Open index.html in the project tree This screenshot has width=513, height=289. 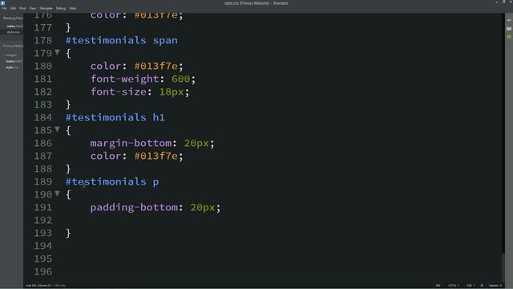(x=14, y=61)
